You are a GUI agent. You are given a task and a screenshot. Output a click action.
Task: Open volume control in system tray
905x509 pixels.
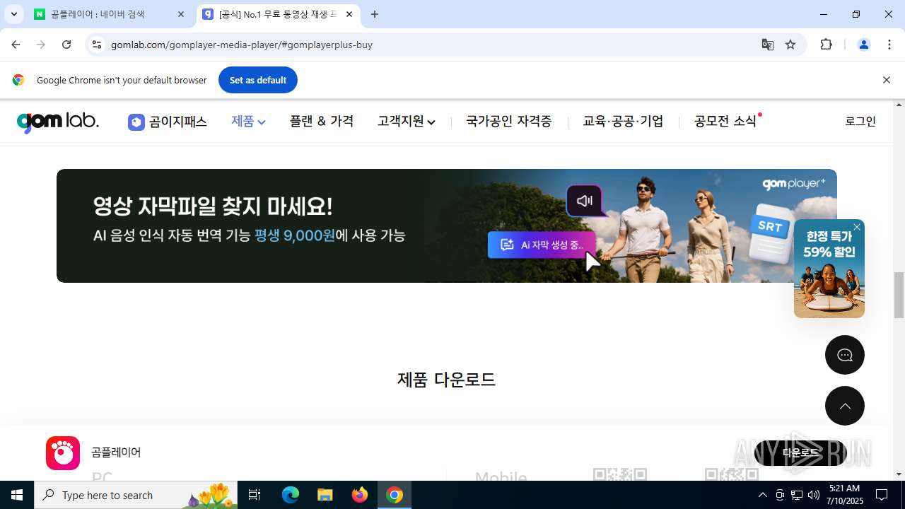pyautogui.click(x=814, y=495)
